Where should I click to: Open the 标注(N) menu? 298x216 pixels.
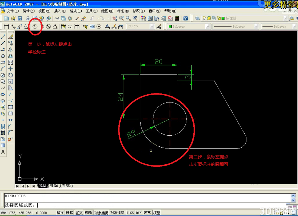(x=123, y=11)
